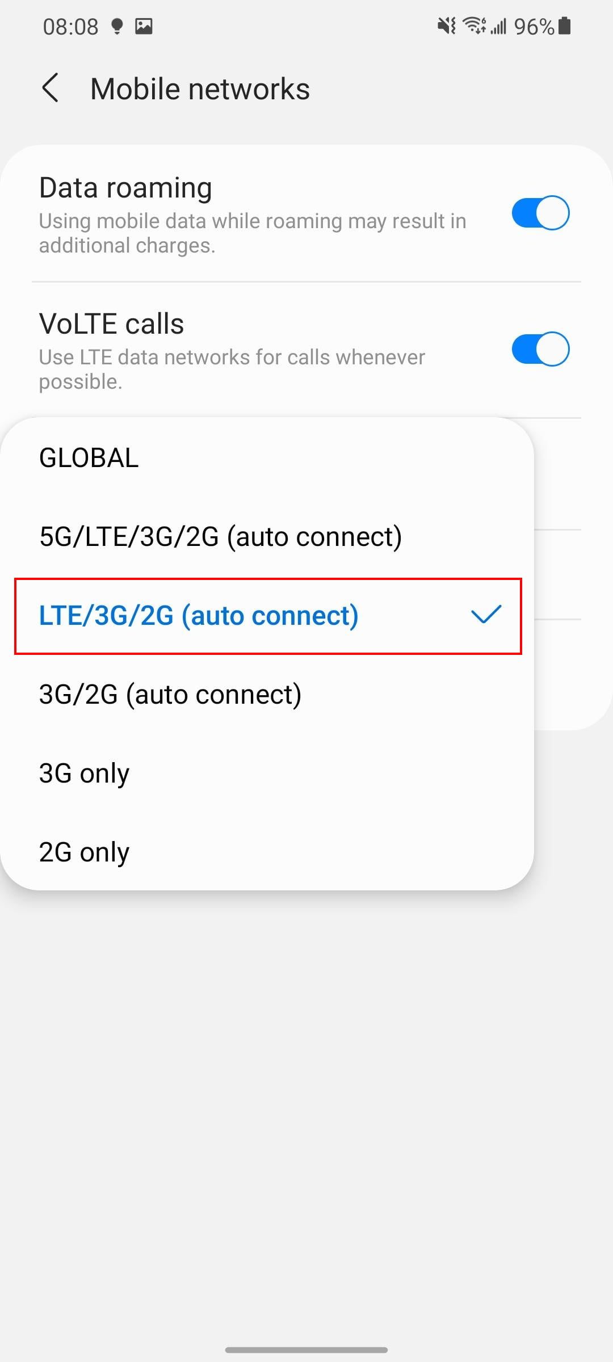Screen dimensions: 613x1362
Task: Pick 3G/2G (auto connect) option
Action: point(170,695)
